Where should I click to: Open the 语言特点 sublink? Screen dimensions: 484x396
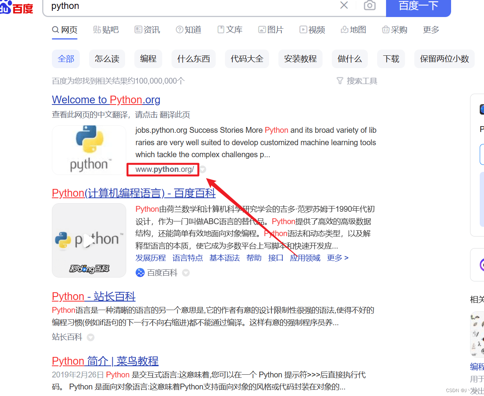[188, 258]
